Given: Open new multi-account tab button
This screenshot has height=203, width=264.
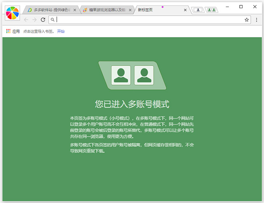Looking at the screenshot, I should [212, 10].
